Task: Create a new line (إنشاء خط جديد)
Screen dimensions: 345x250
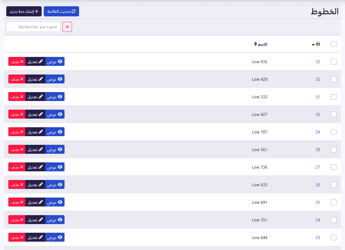Action: pos(24,11)
